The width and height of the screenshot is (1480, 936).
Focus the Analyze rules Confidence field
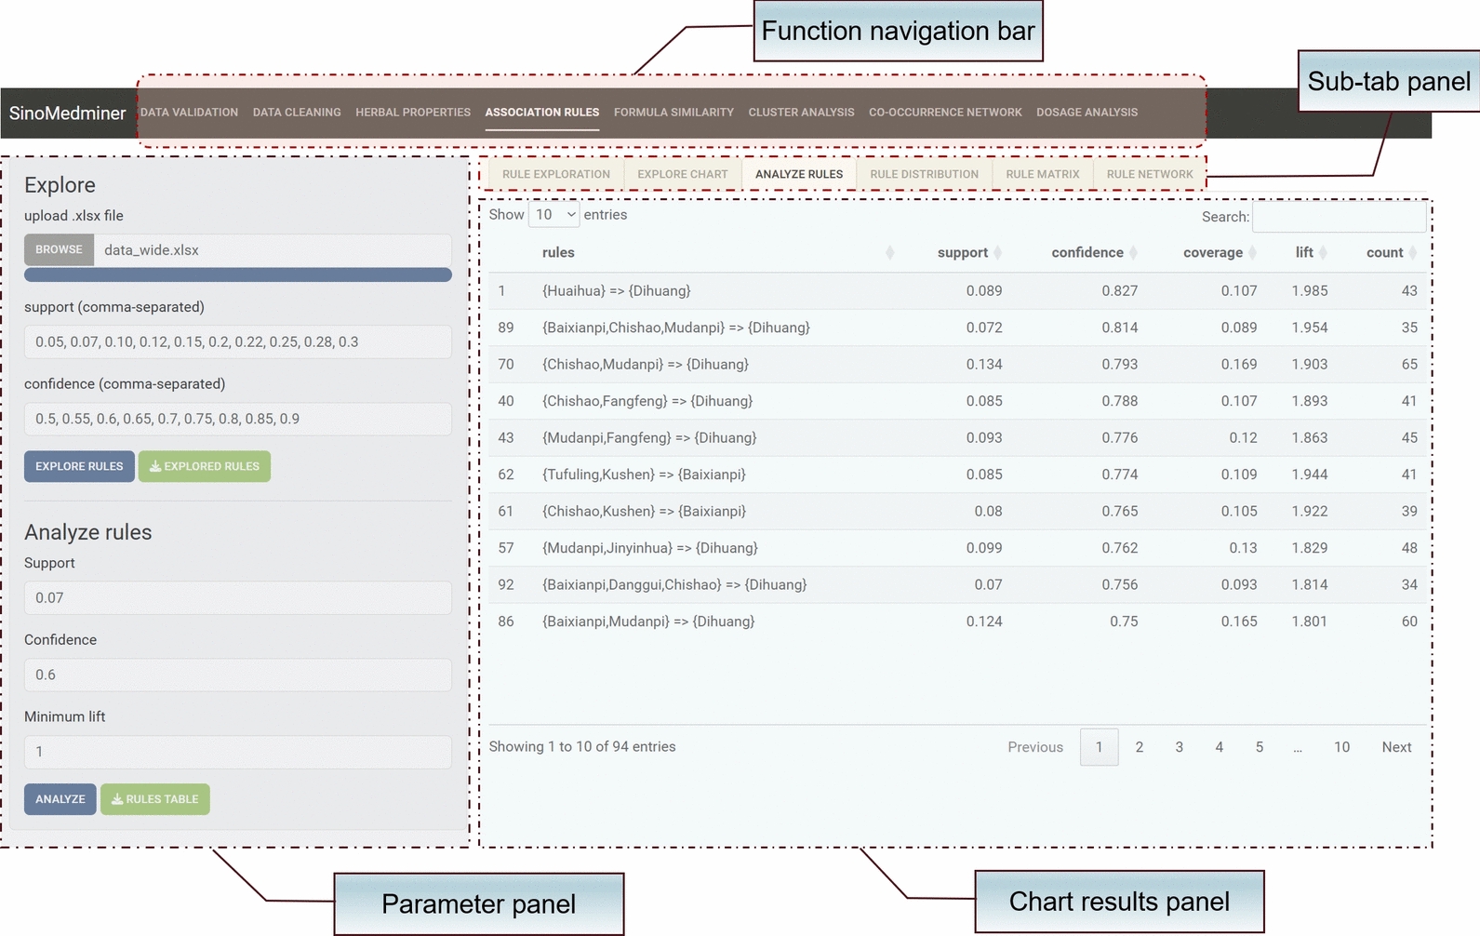click(238, 675)
